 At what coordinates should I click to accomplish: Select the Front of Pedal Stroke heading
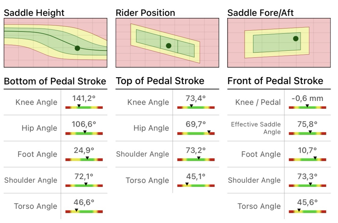click(275, 81)
